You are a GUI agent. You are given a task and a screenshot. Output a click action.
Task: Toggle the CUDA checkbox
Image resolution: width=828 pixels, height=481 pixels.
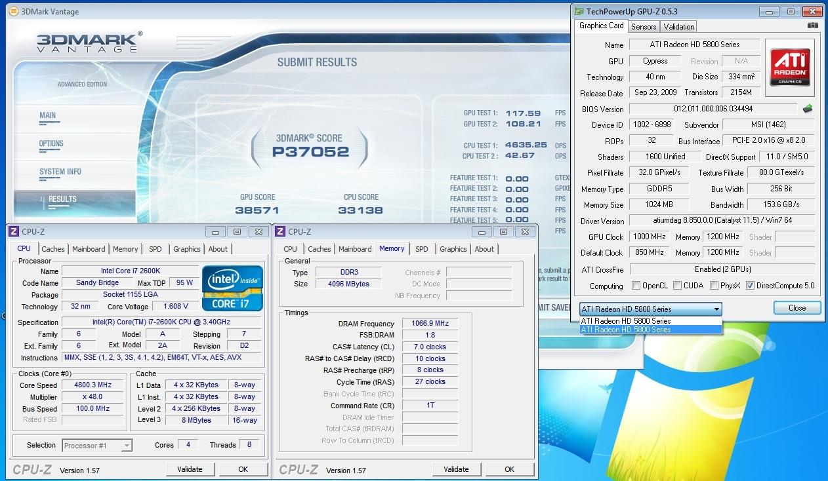click(x=676, y=286)
